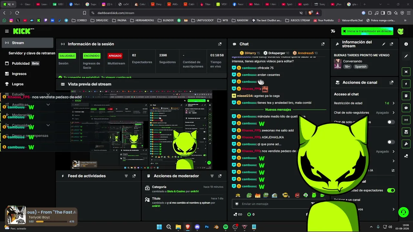
Task: Click the fire emote in chat emote bar
Action: click(257, 195)
